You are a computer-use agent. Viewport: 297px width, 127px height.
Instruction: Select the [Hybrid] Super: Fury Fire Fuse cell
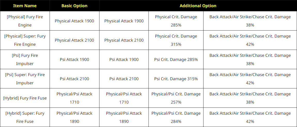[25, 117]
